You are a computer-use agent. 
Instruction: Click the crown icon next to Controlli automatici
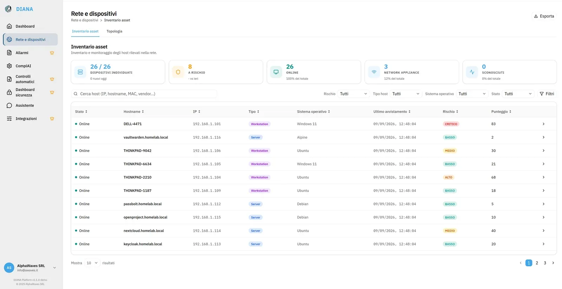click(x=52, y=79)
